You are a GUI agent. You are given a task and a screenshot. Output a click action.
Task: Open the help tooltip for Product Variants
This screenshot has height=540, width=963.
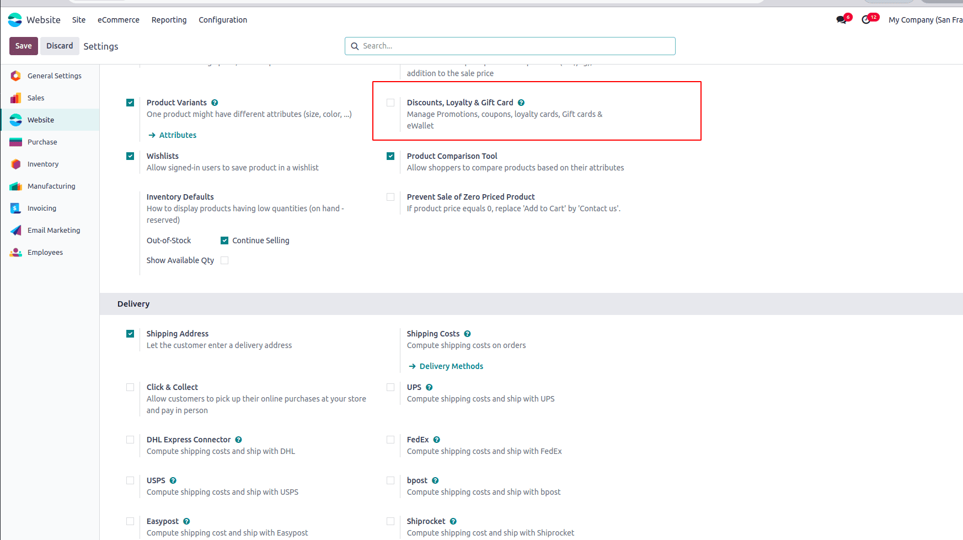(215, 102)
